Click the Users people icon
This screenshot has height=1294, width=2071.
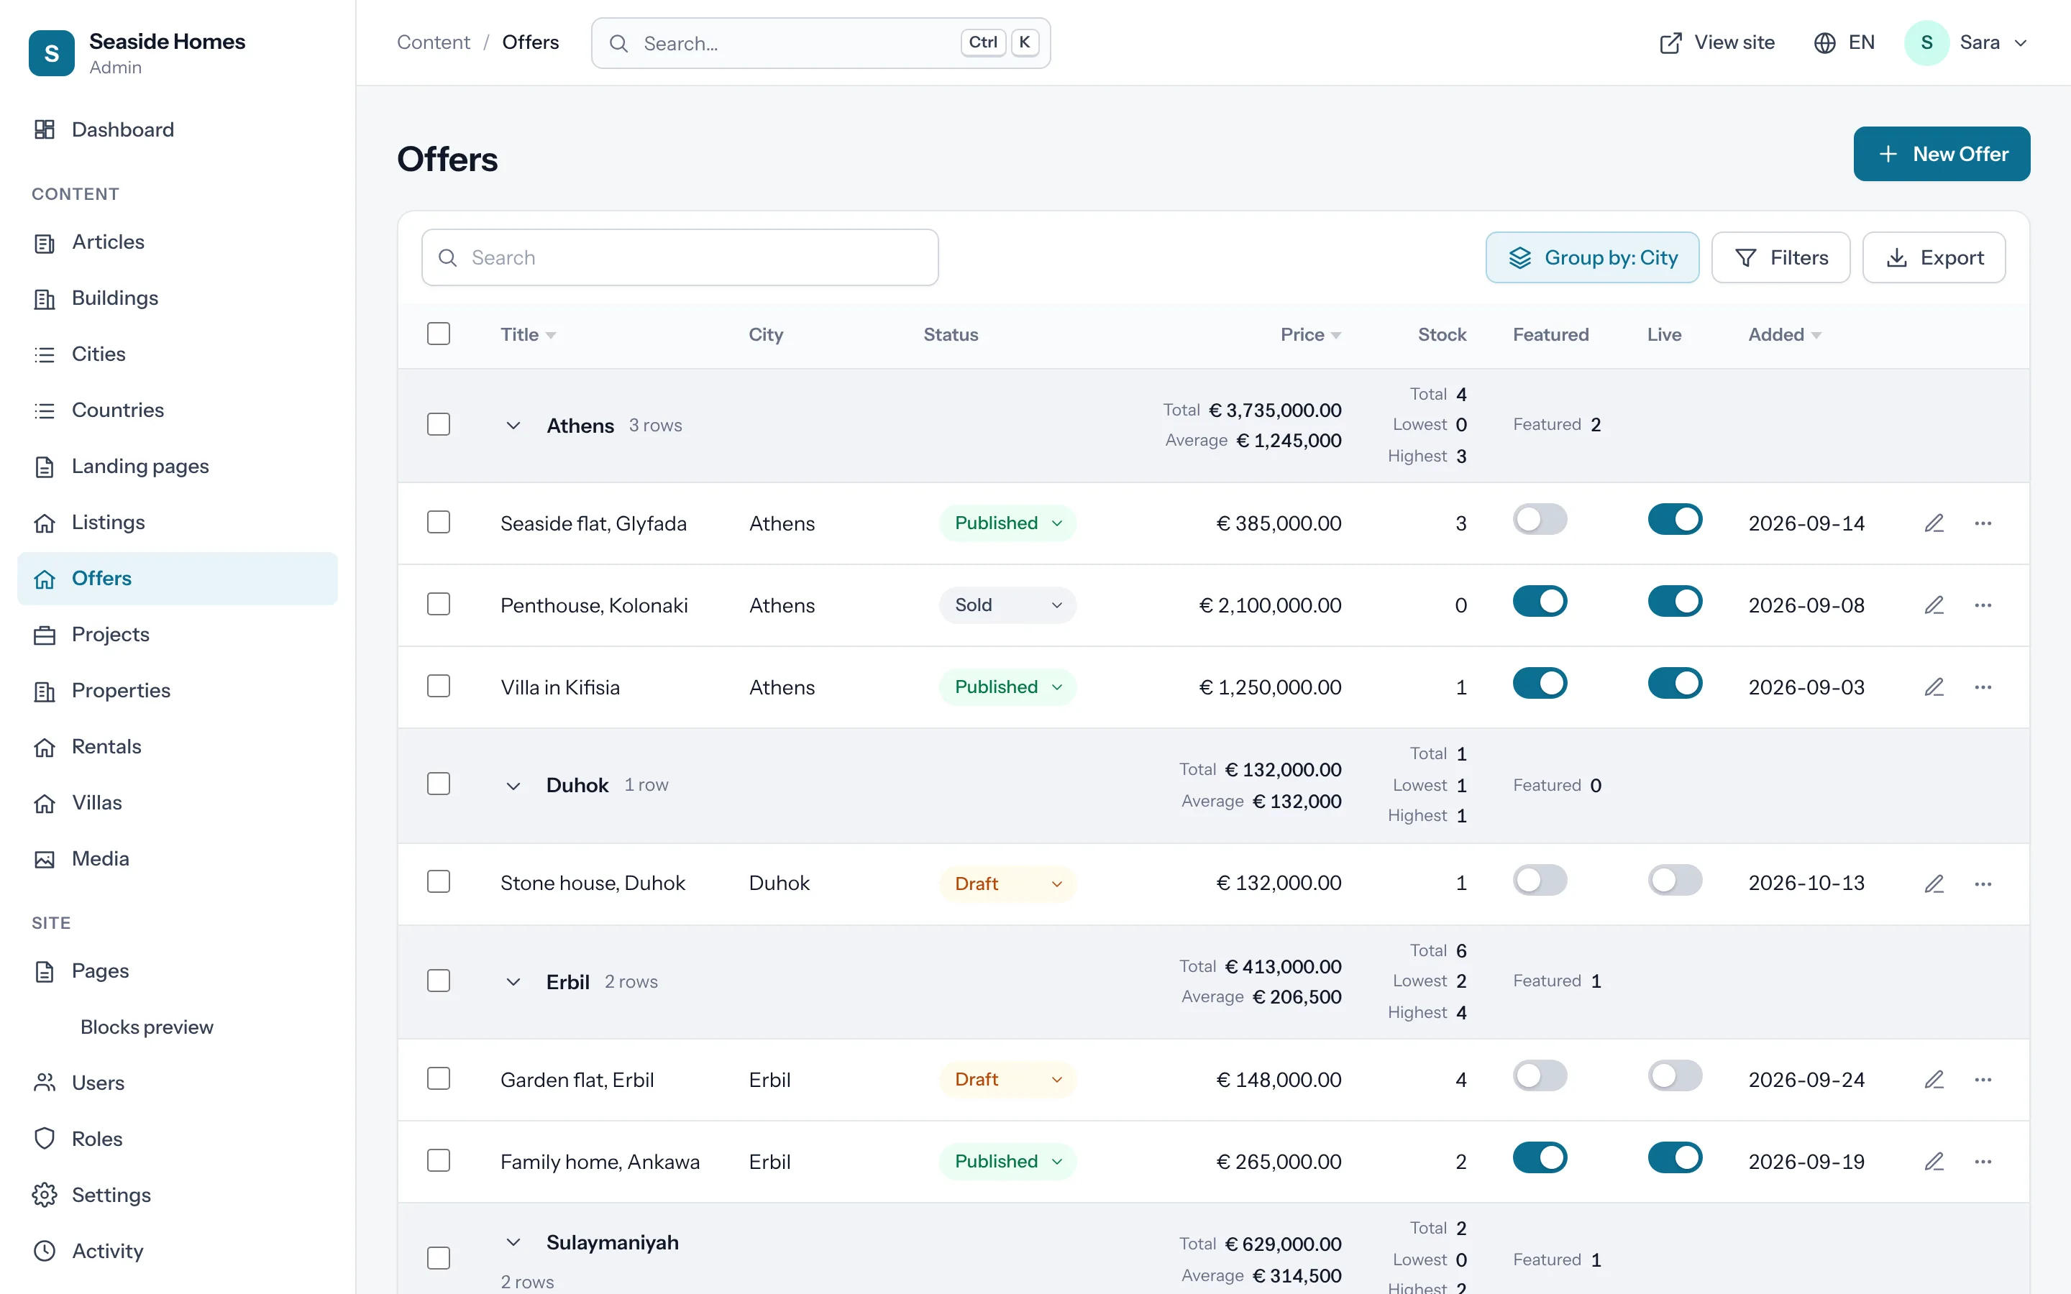pos(45,1083)
